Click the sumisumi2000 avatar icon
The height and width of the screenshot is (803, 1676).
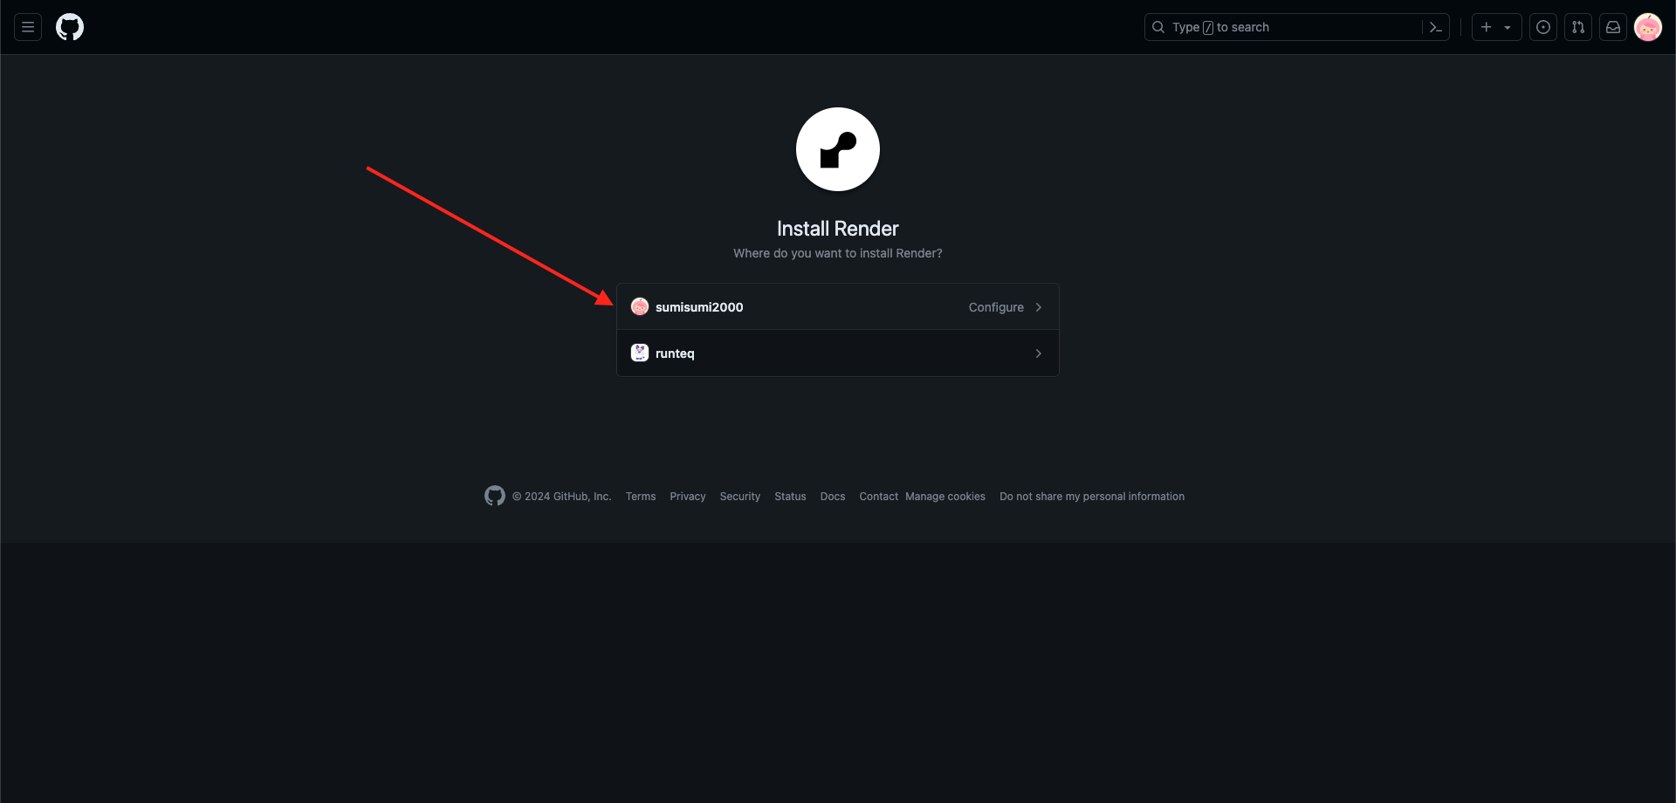(x=641, y=306)
